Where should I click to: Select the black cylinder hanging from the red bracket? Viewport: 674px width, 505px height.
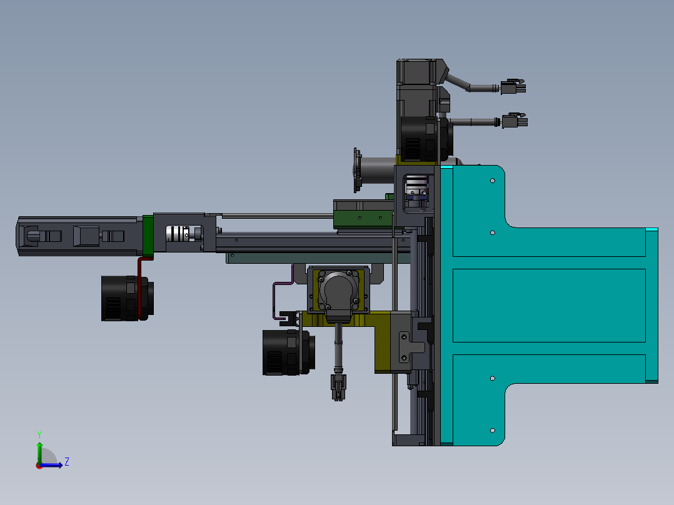[x=127, y=298]
